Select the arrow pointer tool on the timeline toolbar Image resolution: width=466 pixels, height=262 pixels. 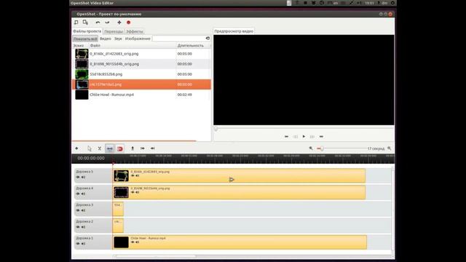[x=90, y=148]
